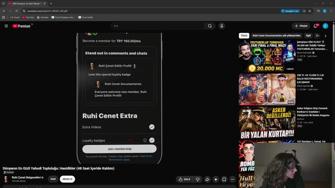
Task: Open the browser profile E icon
Action: click(325, 11)
